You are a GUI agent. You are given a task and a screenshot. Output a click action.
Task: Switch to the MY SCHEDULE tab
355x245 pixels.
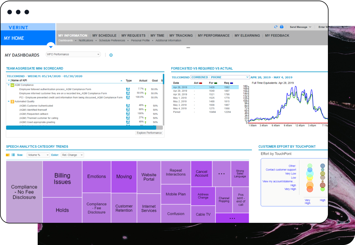(x=104, y=35)
